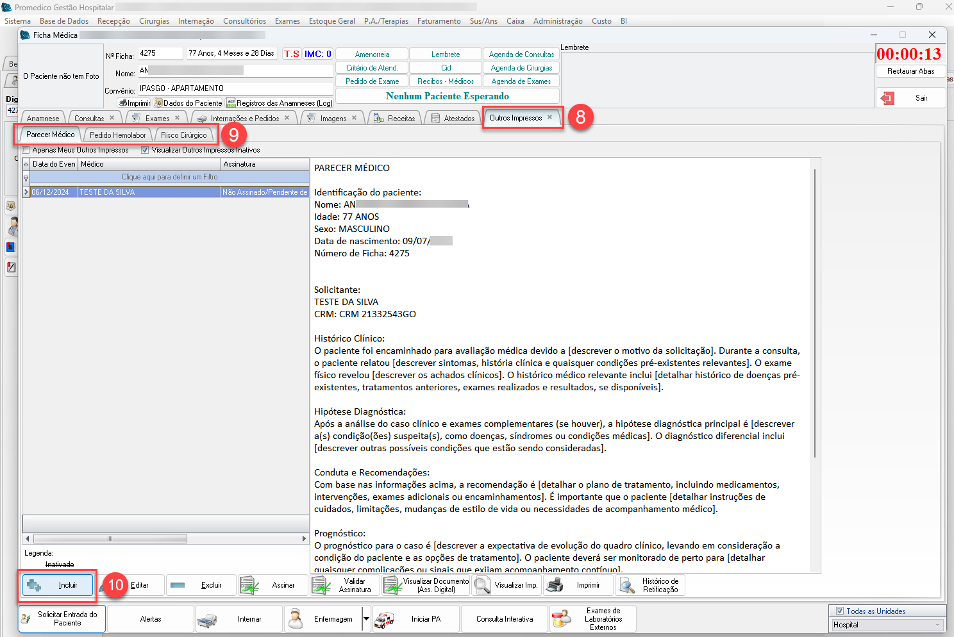Click the grid filter row to define filter
This screenshot has width=954, height=637.
[x=169, y=177]
